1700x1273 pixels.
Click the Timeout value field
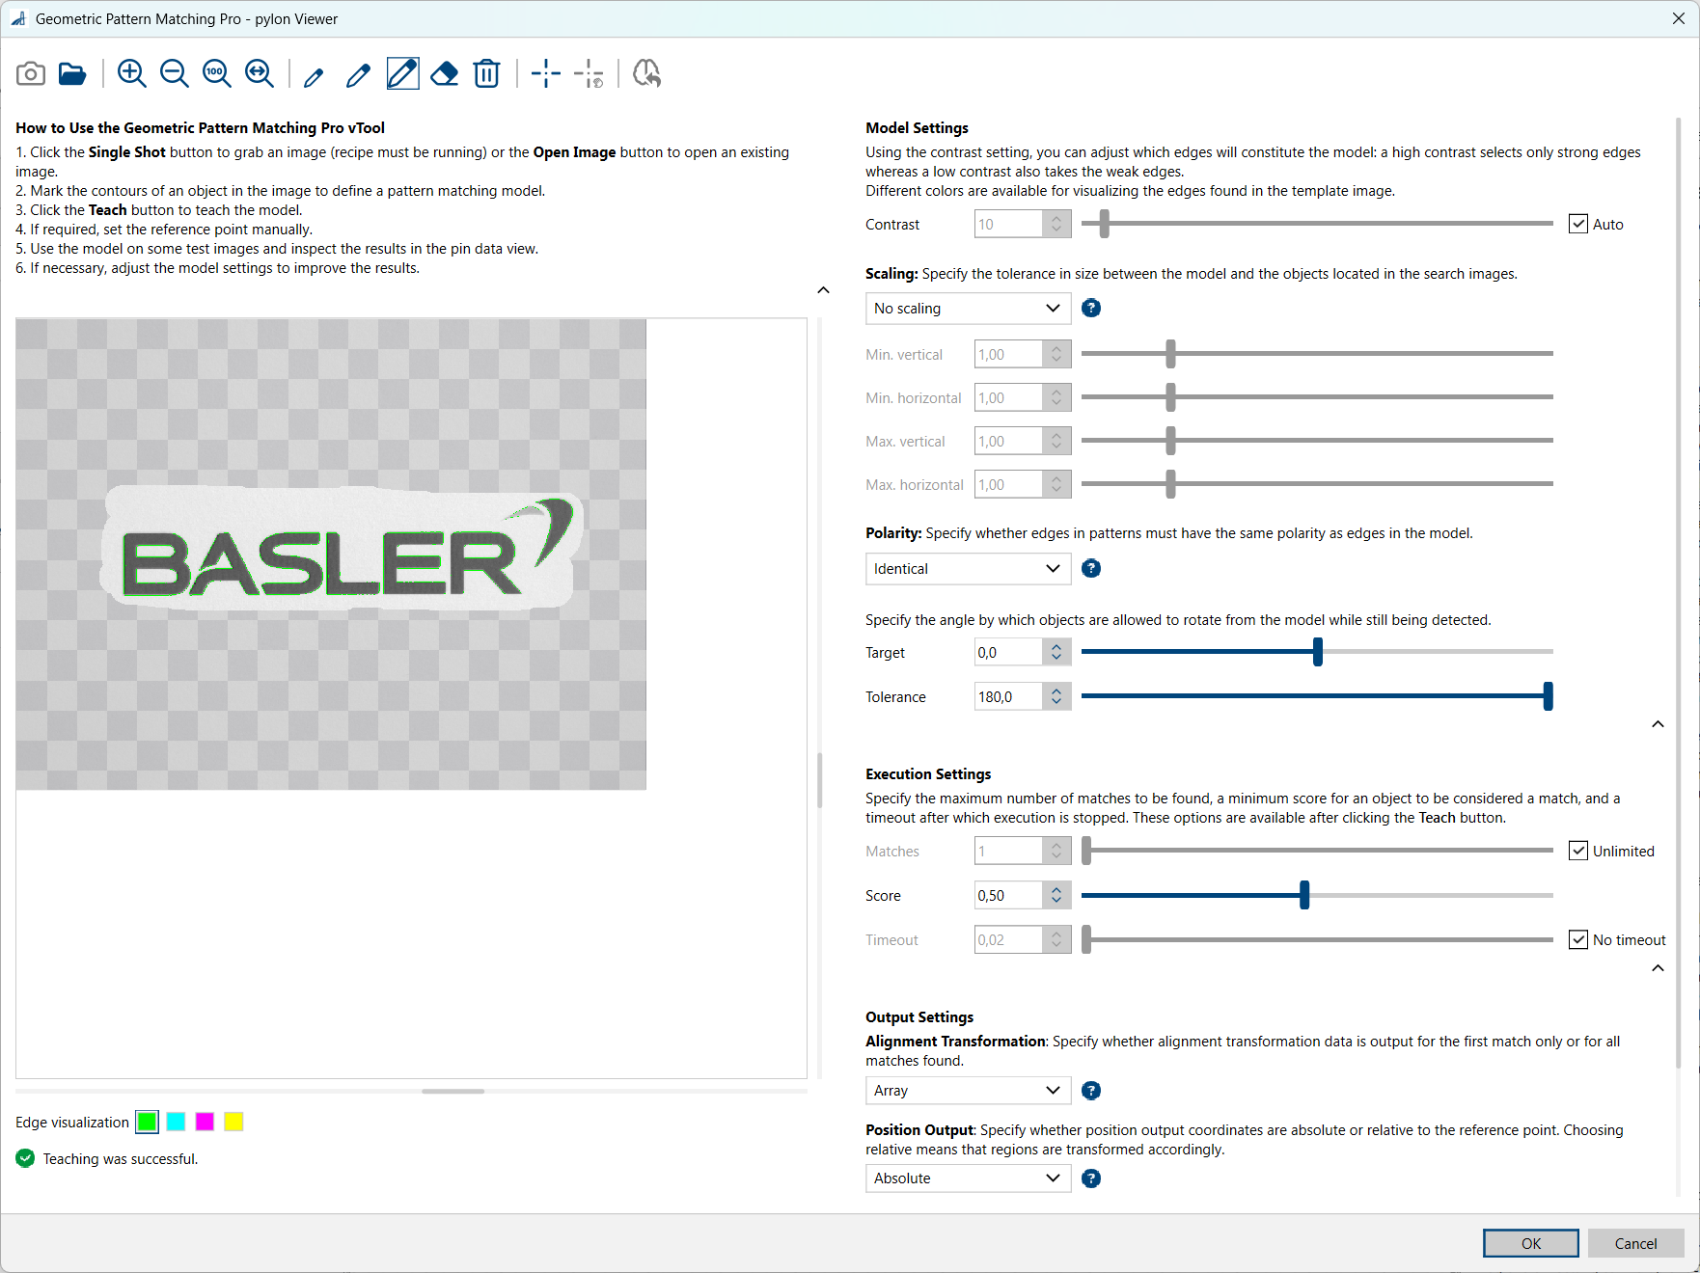click(x=1008, y=939)
